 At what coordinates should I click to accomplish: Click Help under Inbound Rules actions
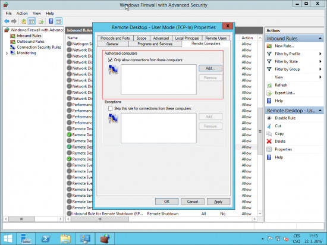click(x=279, y=101)
